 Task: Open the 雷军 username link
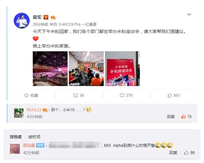pos(37,17)
